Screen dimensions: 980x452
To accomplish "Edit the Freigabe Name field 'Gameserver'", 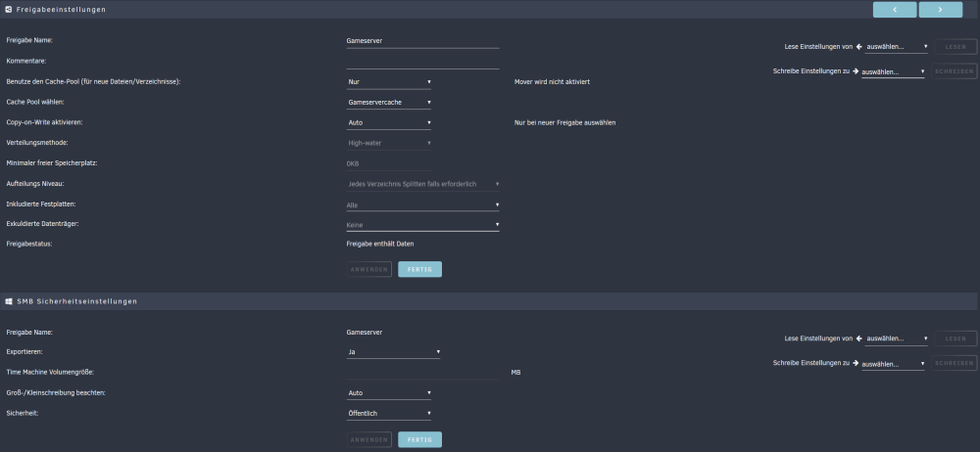I will [x=422, y=40].
